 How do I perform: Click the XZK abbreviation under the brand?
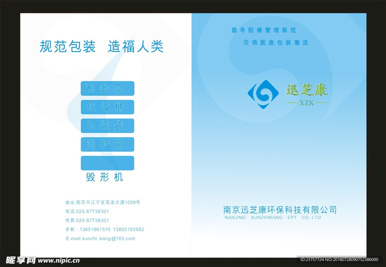306,103
